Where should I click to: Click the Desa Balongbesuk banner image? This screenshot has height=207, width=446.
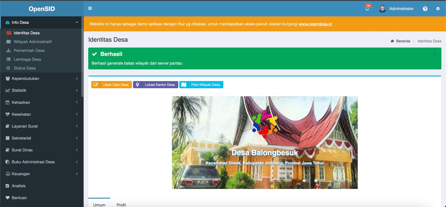tap(265, 143)
